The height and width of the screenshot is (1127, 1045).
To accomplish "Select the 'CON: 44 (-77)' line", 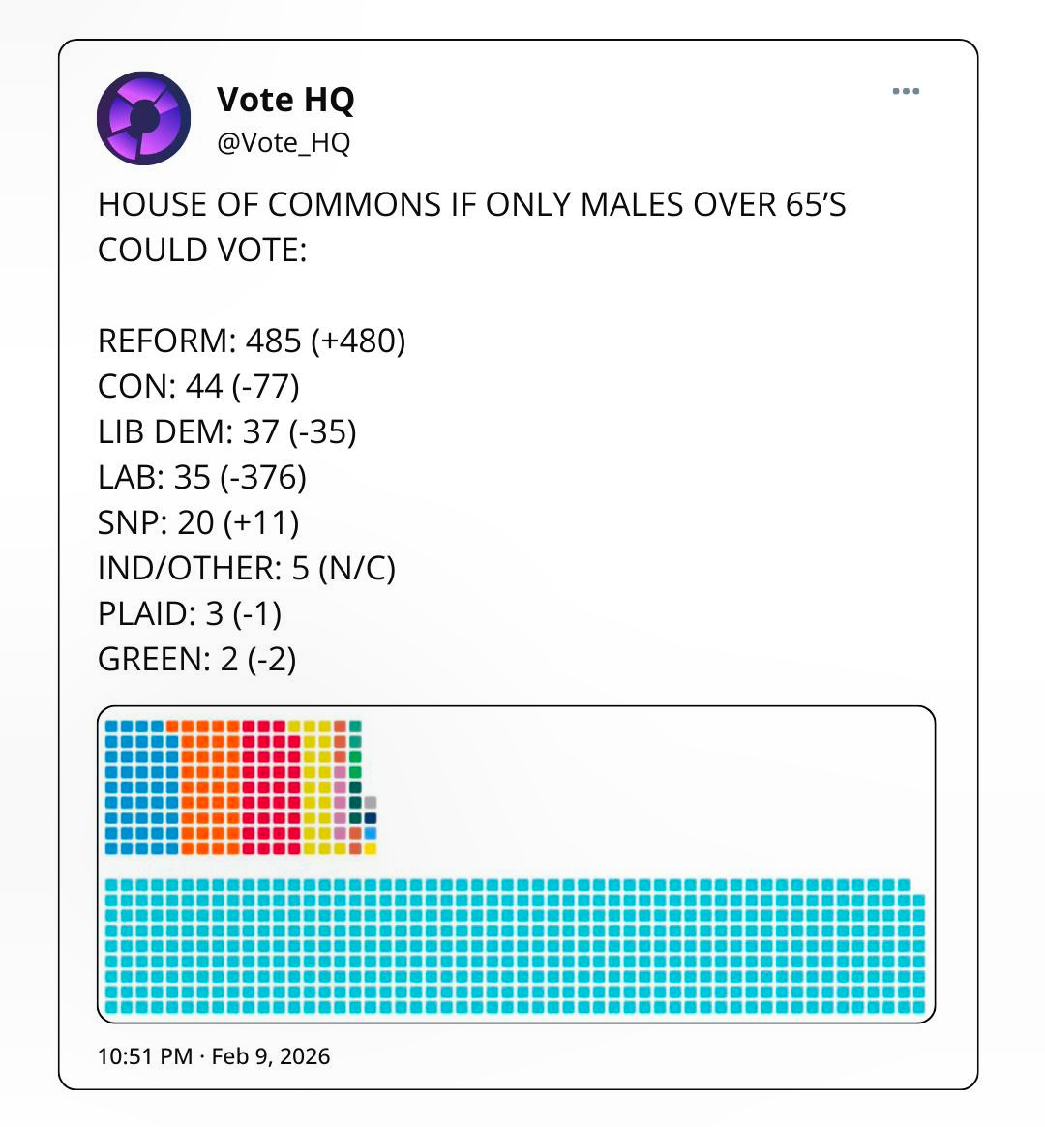I will point(198,387).
